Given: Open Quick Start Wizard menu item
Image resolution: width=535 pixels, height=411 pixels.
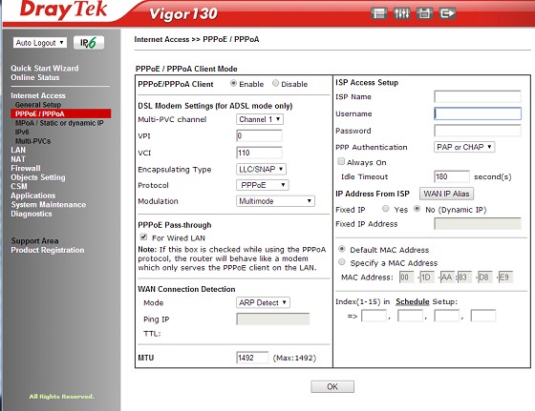Looking at the screenshot, I should pyautogui.click(x=45, y=68).
